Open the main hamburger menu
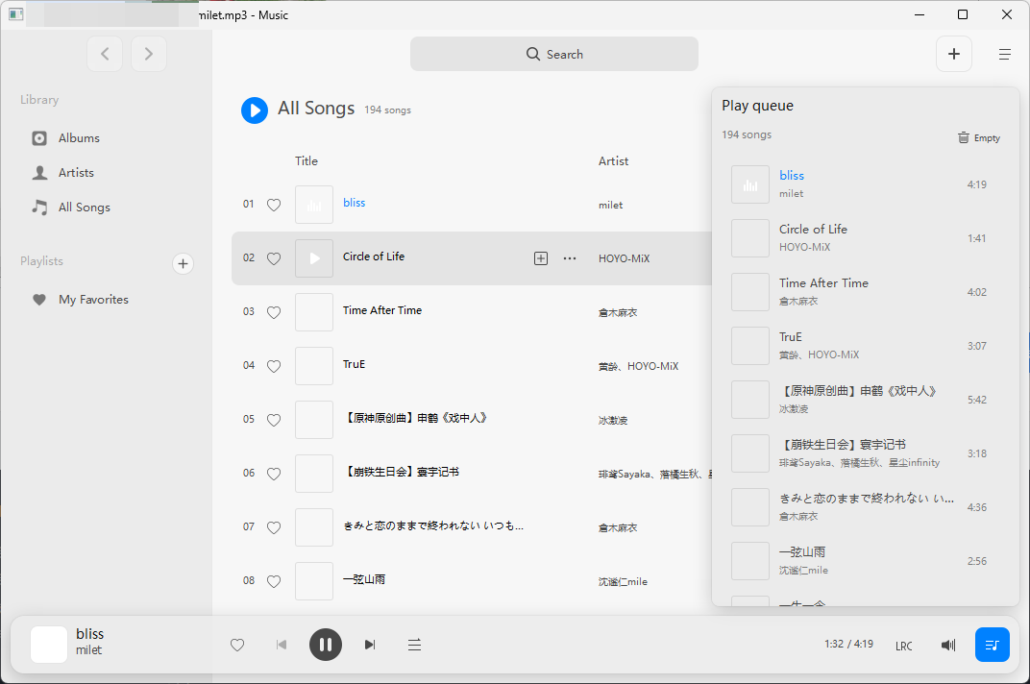 (1004, 55)
